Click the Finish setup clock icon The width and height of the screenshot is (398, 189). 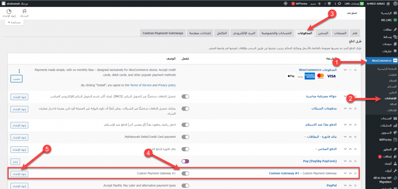tap(9, 11)
